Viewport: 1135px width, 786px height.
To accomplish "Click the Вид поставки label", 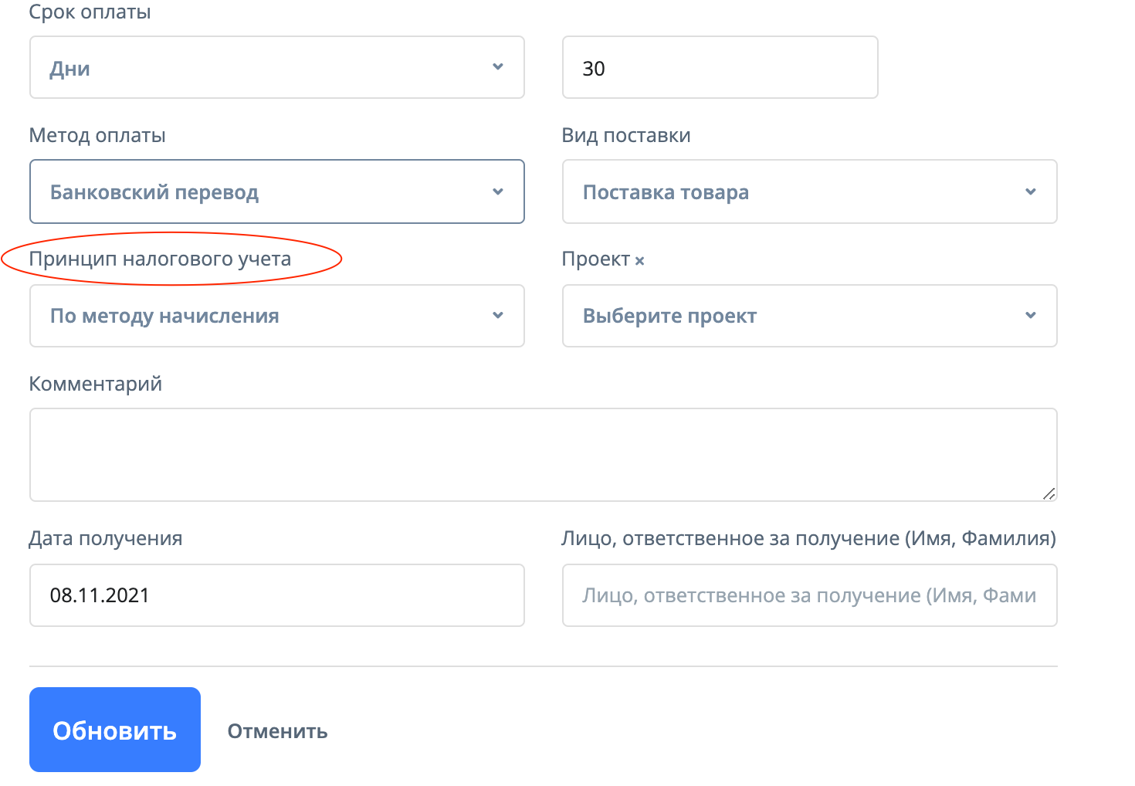I will pyautogui.click(x=626, y=136).
